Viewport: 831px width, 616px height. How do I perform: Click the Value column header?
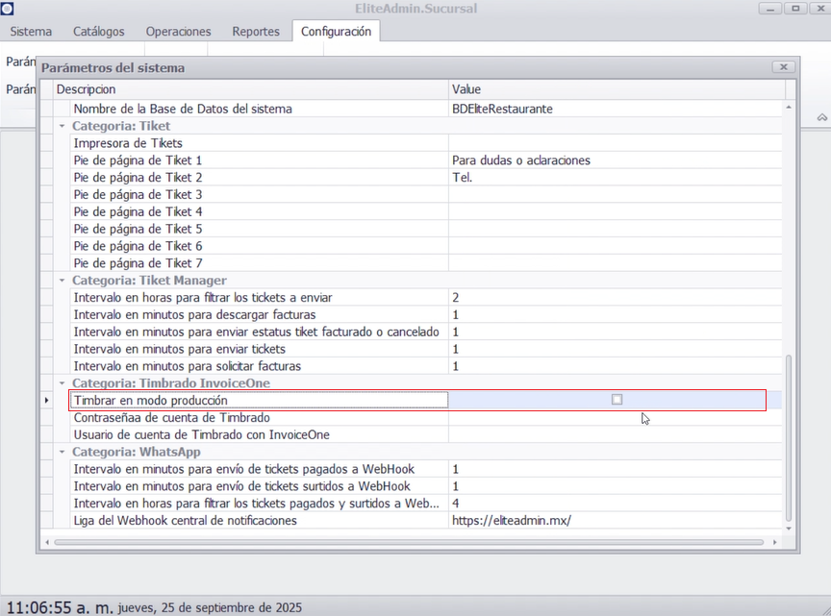coord(616,89)
